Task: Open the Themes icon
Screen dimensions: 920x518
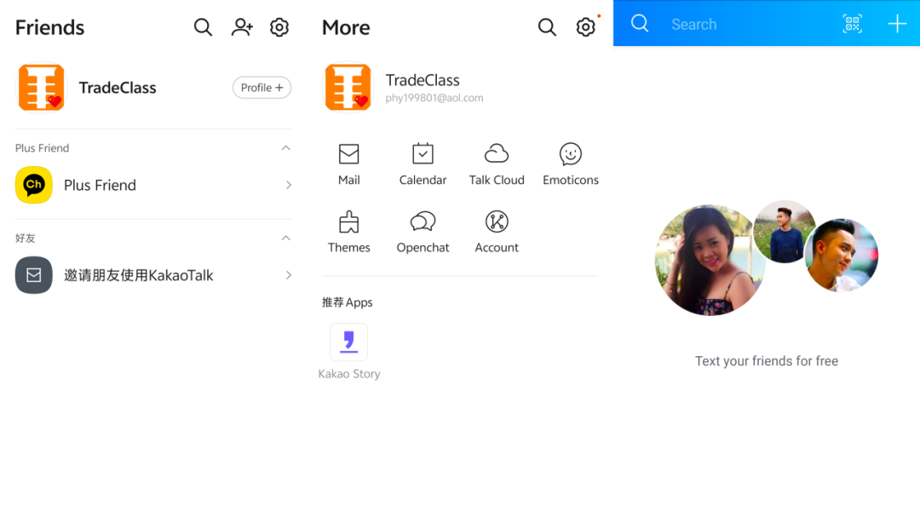Action: pos(348,222)
